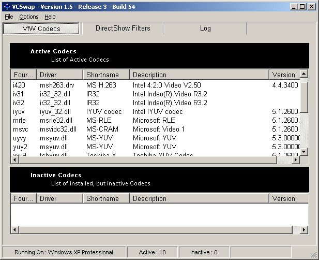Click the msrle32.dll driver cell
This screenshot has width=319, height=260.
point(56,121)
